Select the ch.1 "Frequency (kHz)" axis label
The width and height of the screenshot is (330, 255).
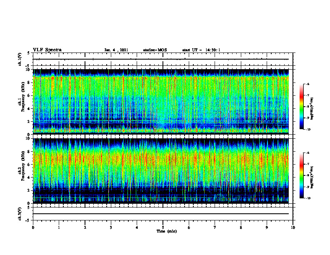pos(23,97)
